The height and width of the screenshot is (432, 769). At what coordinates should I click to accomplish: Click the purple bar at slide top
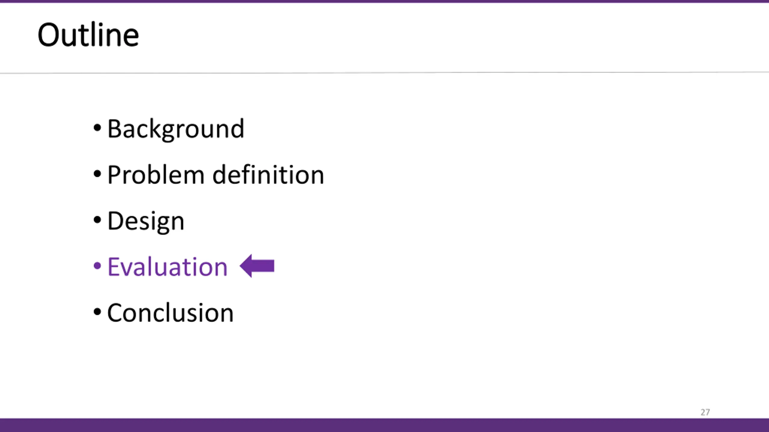tap(384, 1)
